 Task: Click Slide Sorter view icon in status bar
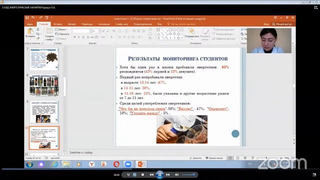(x=238, y=158)
